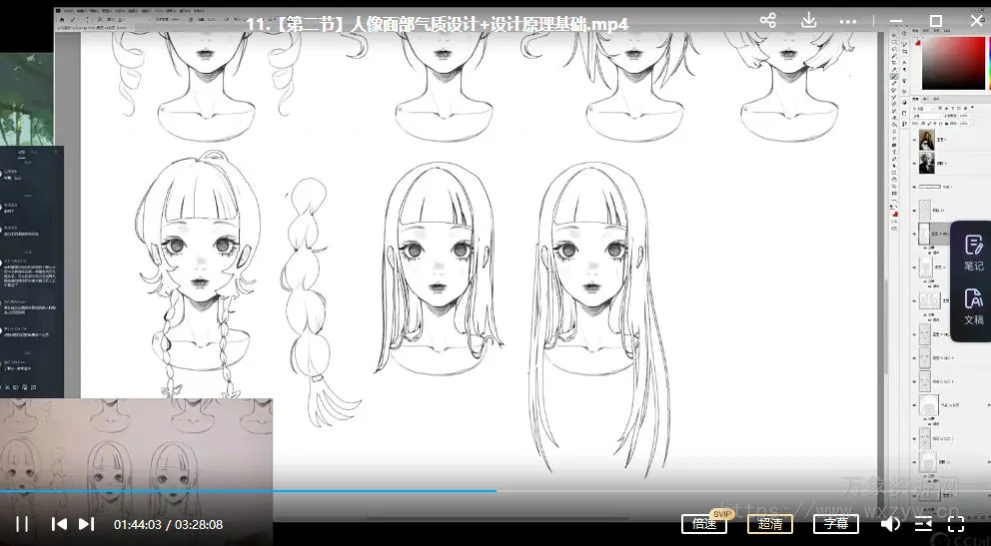
Task: Enter fullscreen mode
Action: [956, 524]
